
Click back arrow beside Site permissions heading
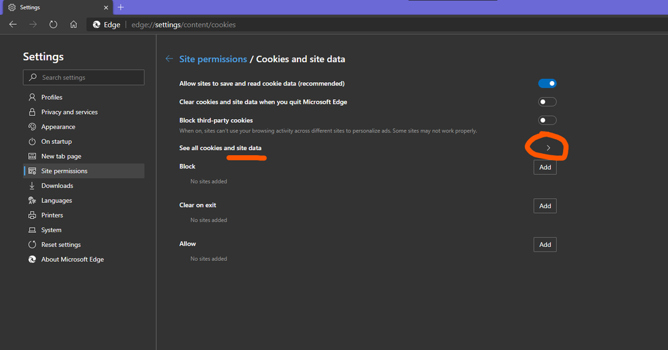click(x=169, y=59)
